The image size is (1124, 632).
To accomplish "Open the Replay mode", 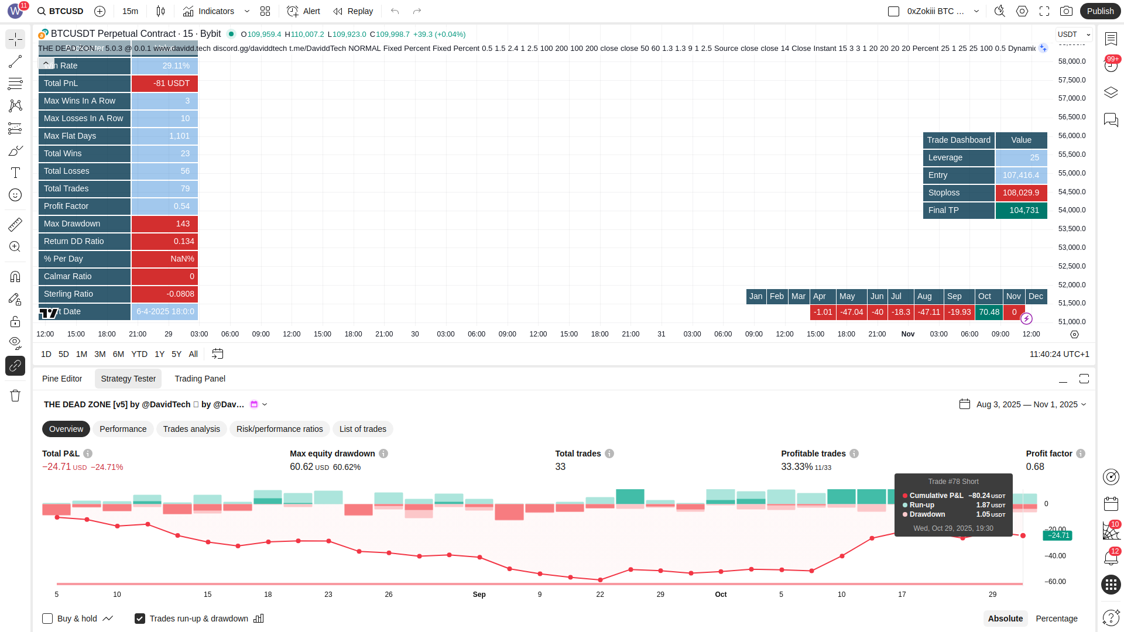I will [353, 11].
